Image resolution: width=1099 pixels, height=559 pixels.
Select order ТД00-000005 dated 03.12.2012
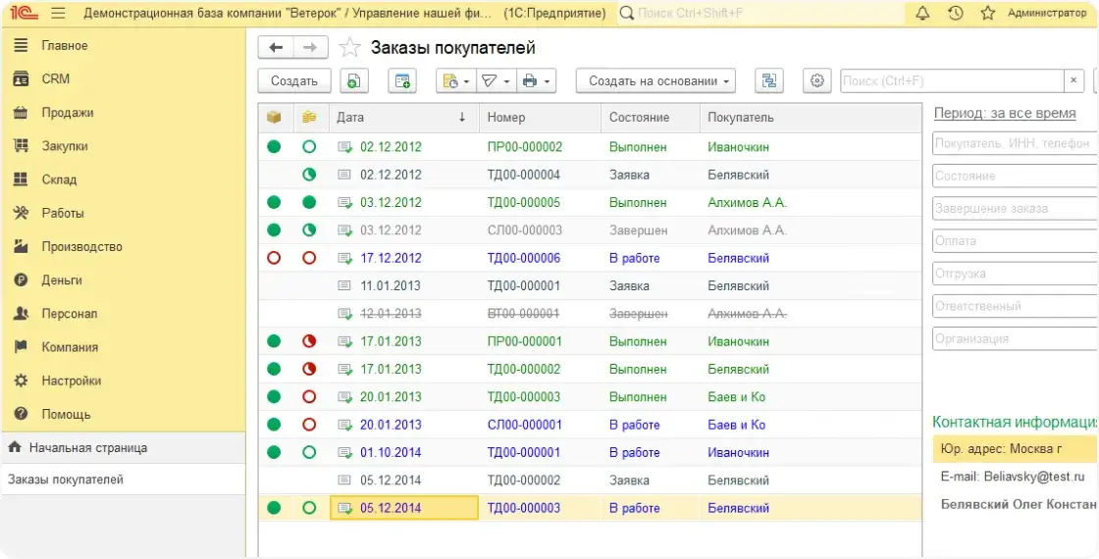coord(590,202)
